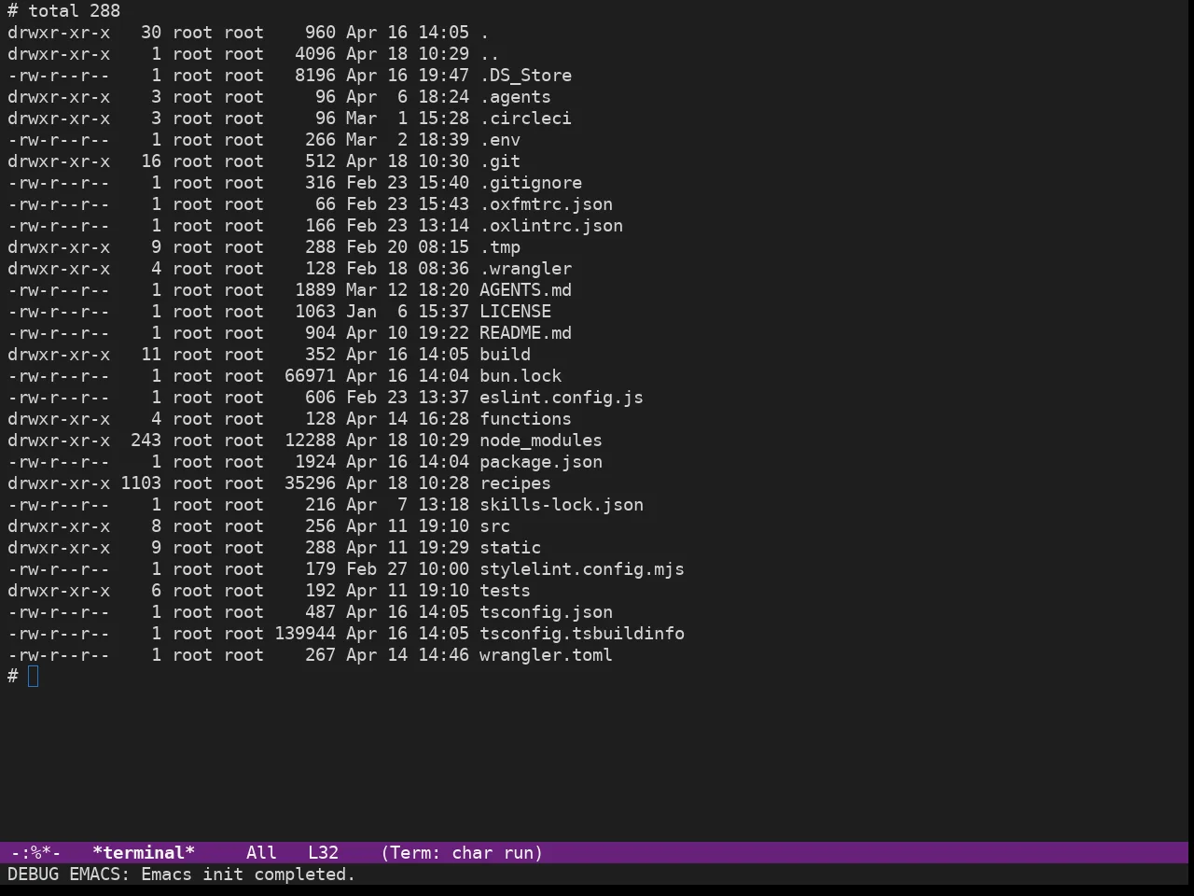This screenshot has height=896, width=1194.
Task: Click the AGENTS.md file name
Action: pyautogui.click(x=525, y=290)
